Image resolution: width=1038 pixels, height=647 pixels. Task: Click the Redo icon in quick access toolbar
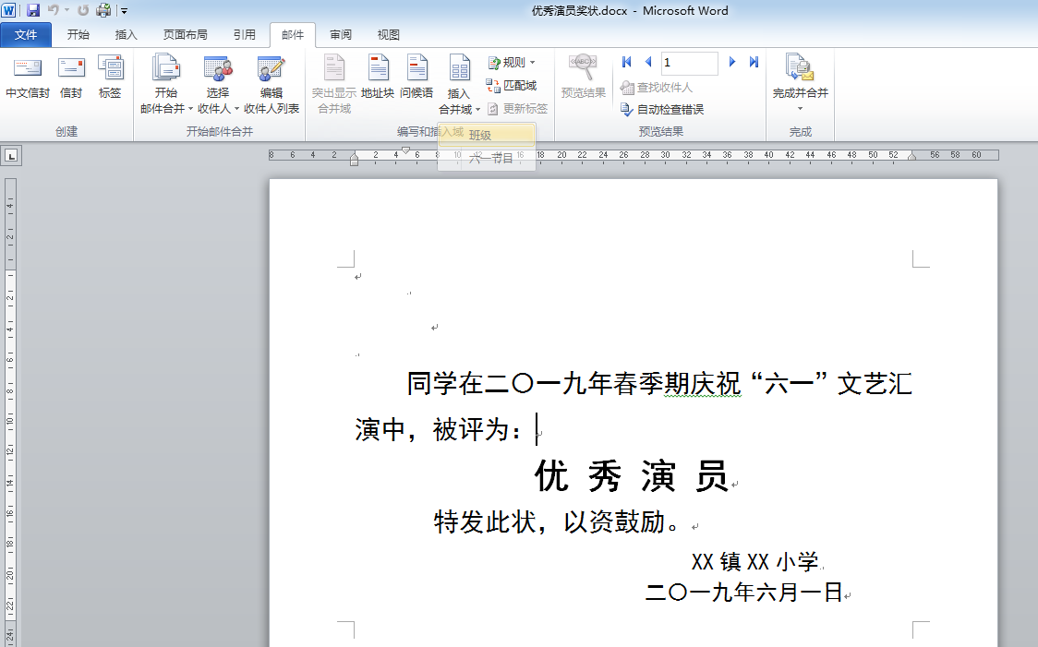pyautogui.click(x=83, y=10)
